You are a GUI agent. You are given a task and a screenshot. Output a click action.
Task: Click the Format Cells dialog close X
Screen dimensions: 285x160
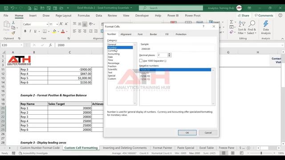[214, 27]
